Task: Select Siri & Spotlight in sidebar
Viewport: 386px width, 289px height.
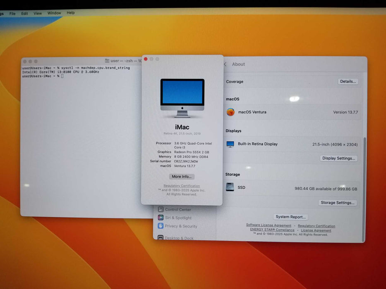Action: [178, 218]
